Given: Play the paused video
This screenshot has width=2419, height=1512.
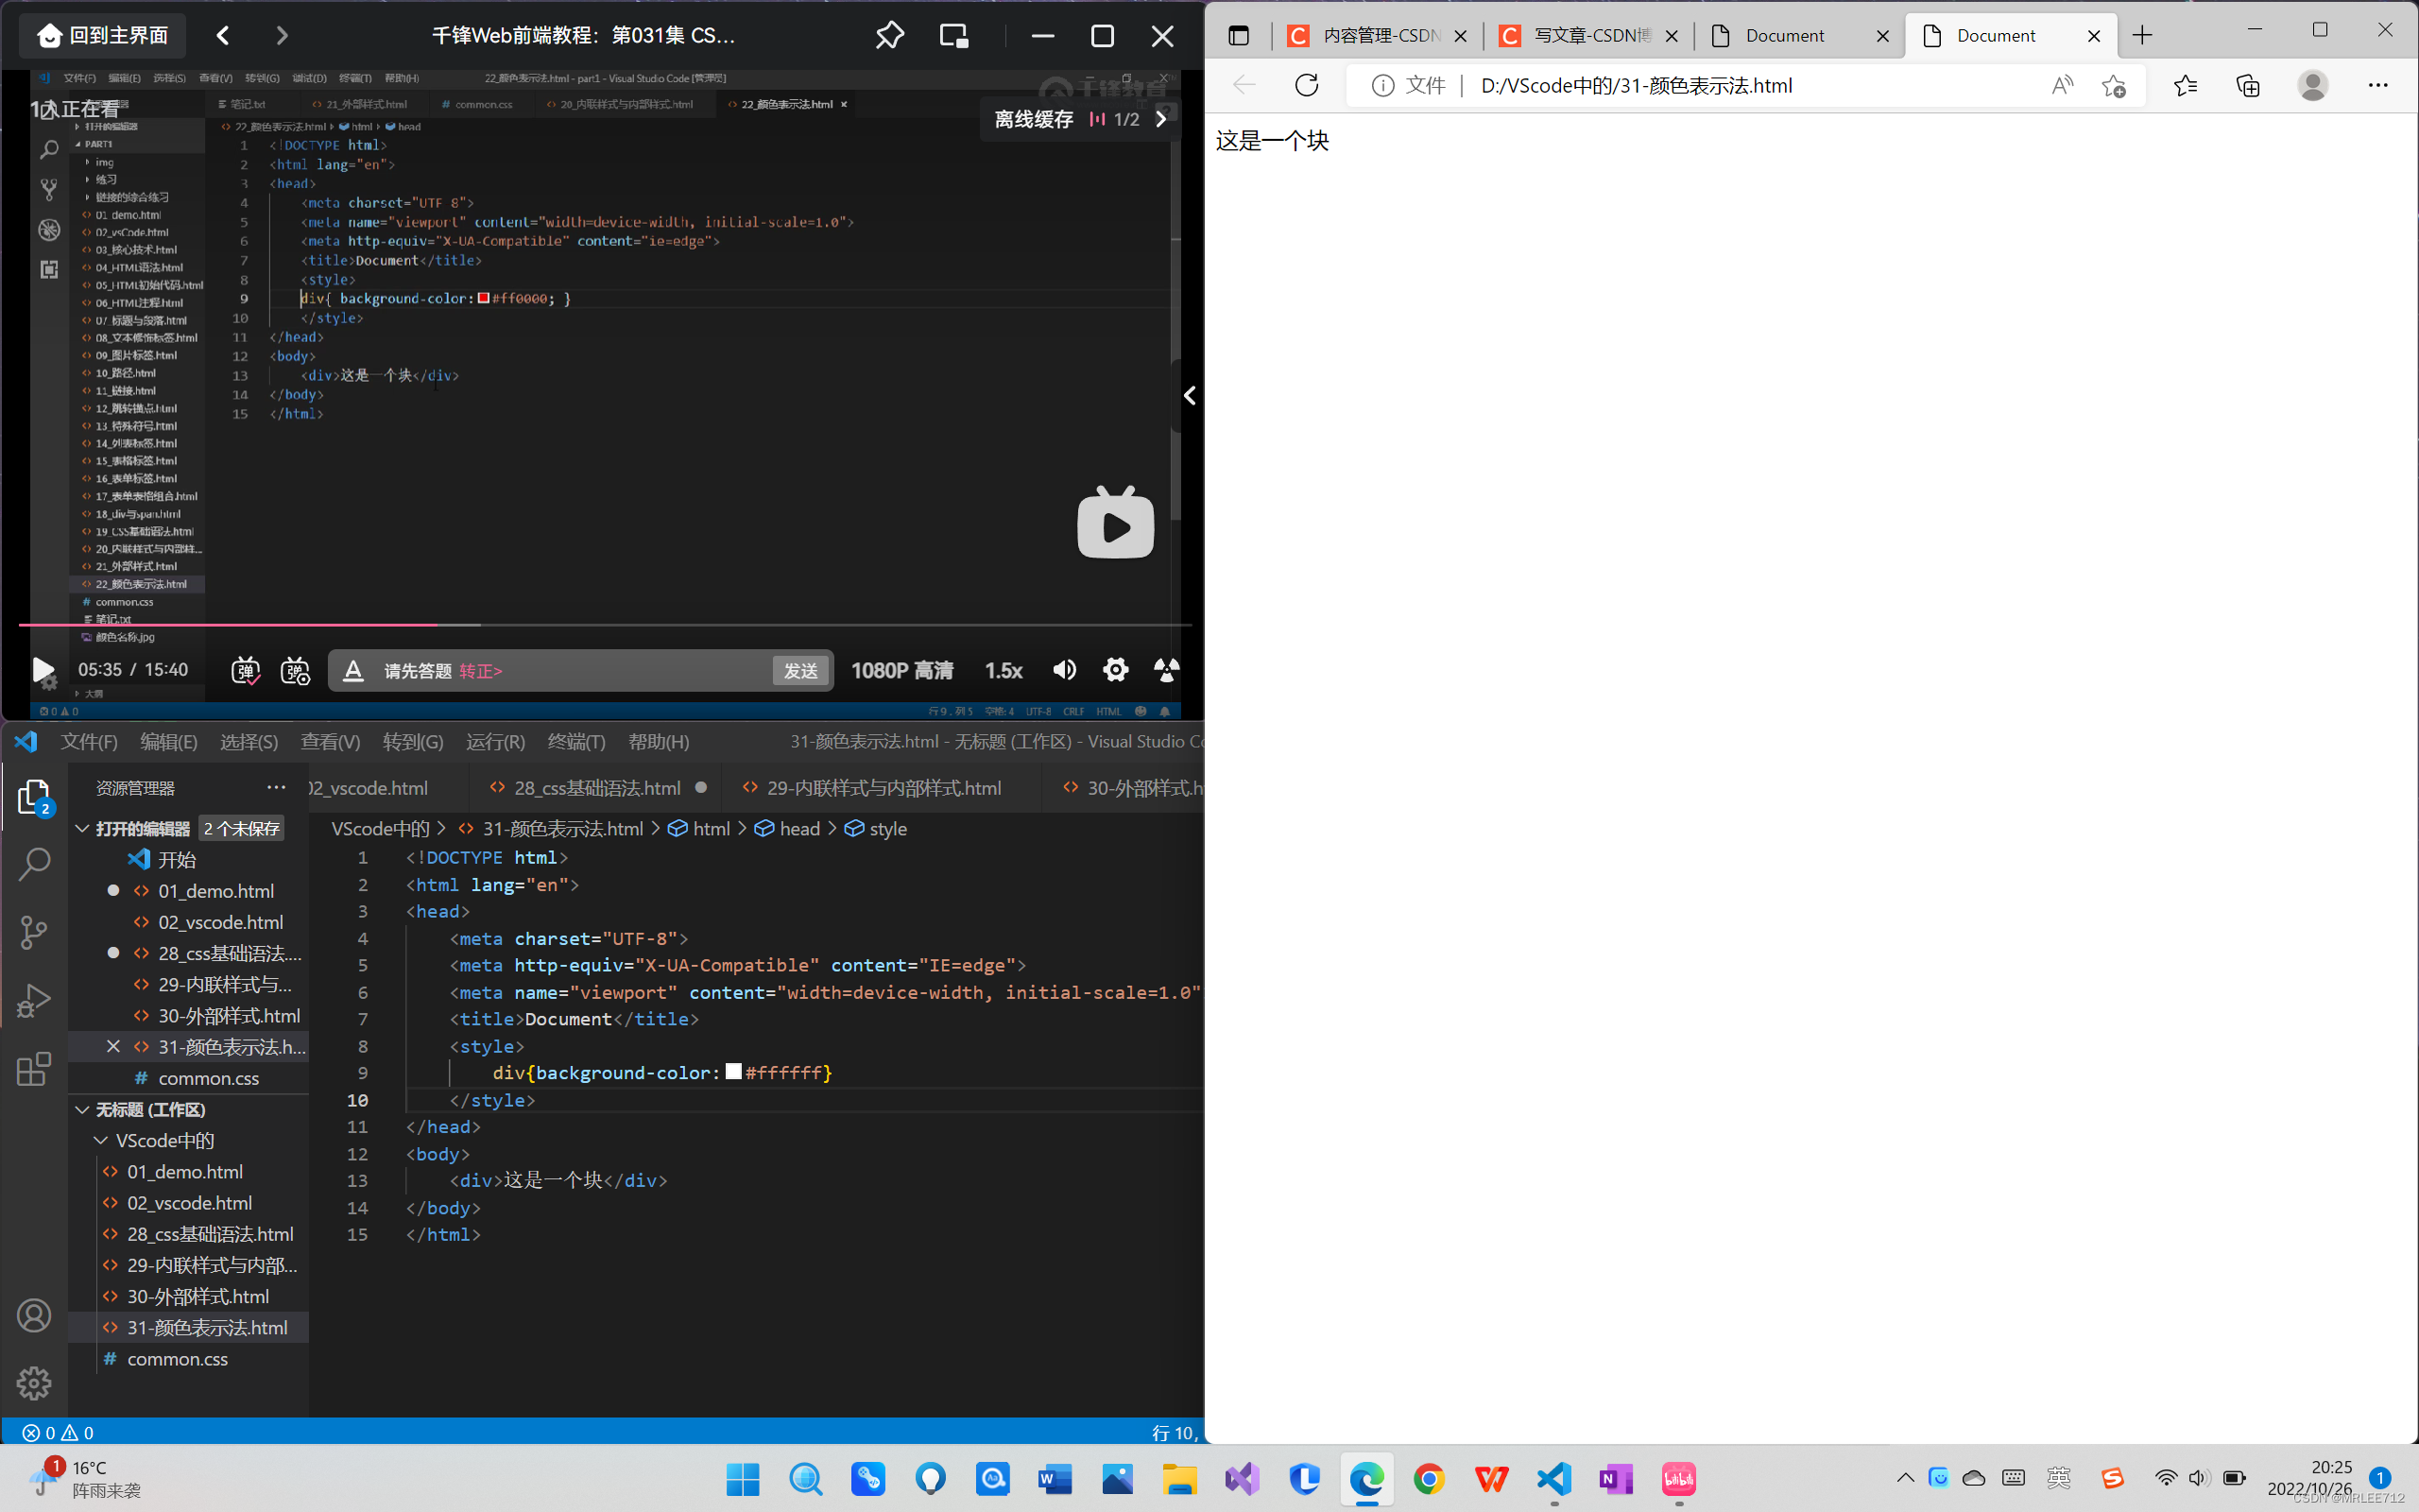Looking at the screenshot, I should coord(43,670).
